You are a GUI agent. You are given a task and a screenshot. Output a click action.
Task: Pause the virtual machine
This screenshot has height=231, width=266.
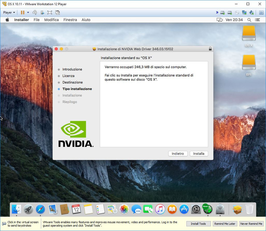tap(22, 12)
